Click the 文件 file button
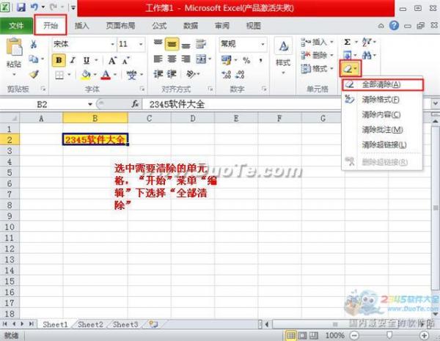The width and height of the screenshot is (440, 341). 15,26
